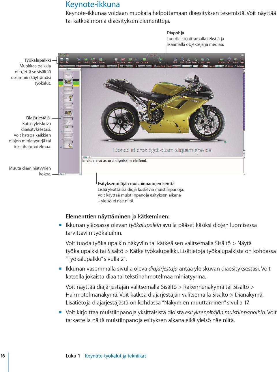Viewport: 277px width, 372px height.
Task: Click the "Keynote-työkalut ja tekniikat" footer text
Action: coord(115,356)
